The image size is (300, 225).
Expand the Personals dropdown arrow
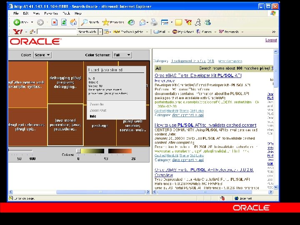click(x=242, y=32)
